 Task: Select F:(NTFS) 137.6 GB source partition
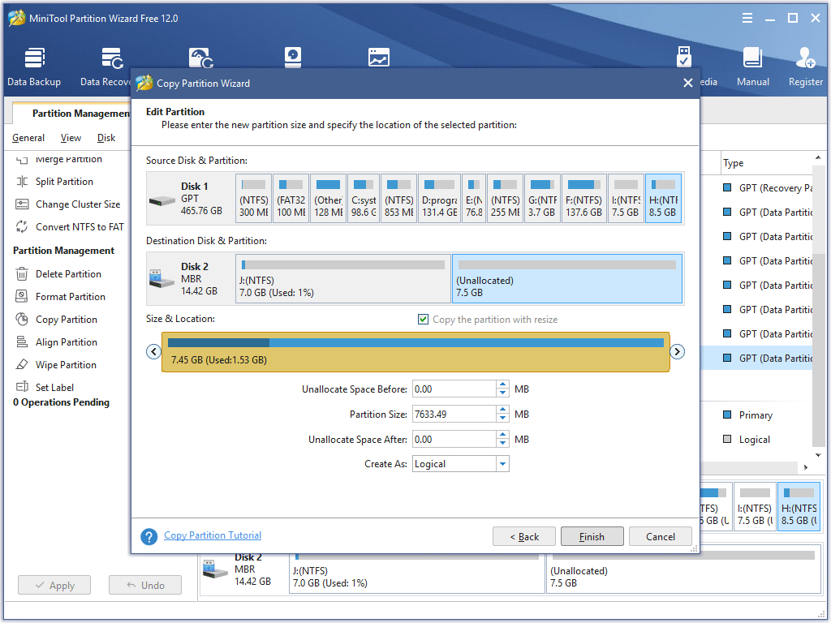[584, 199]
